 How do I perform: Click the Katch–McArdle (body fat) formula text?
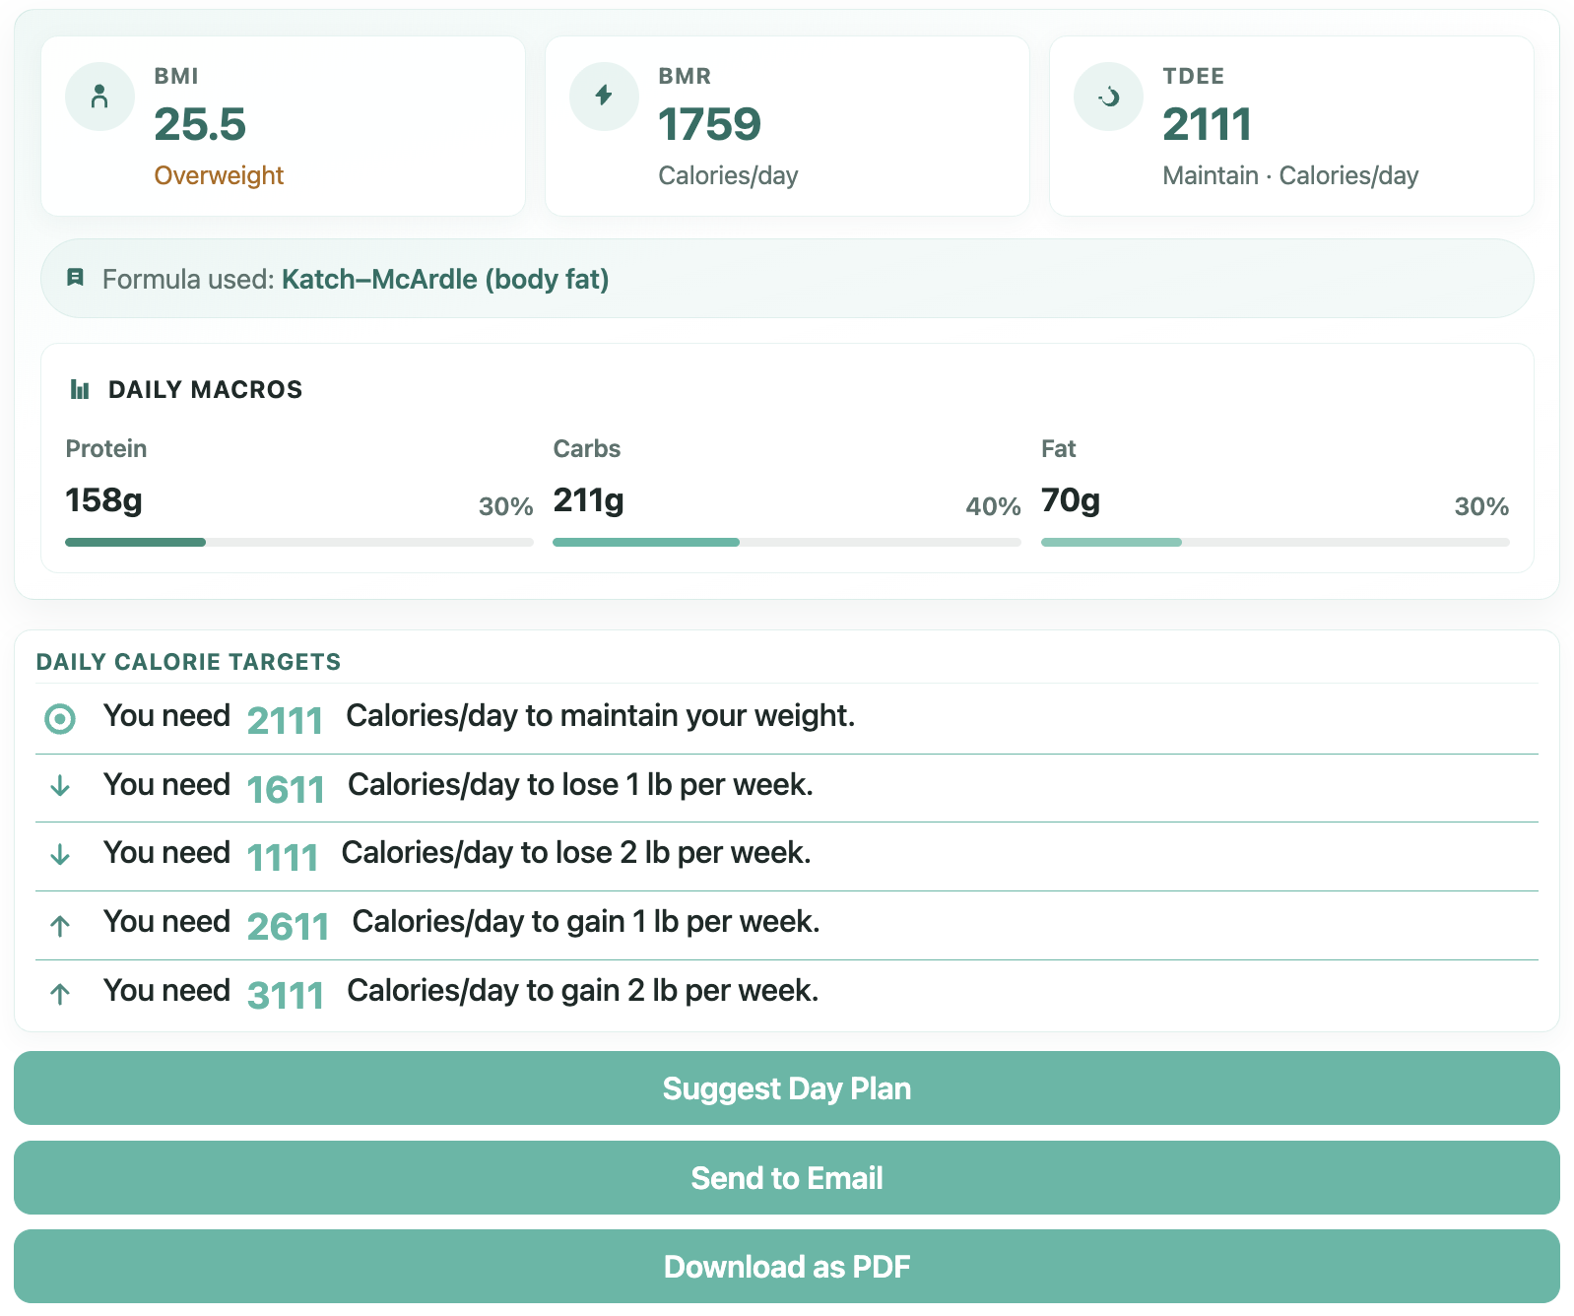445,280
